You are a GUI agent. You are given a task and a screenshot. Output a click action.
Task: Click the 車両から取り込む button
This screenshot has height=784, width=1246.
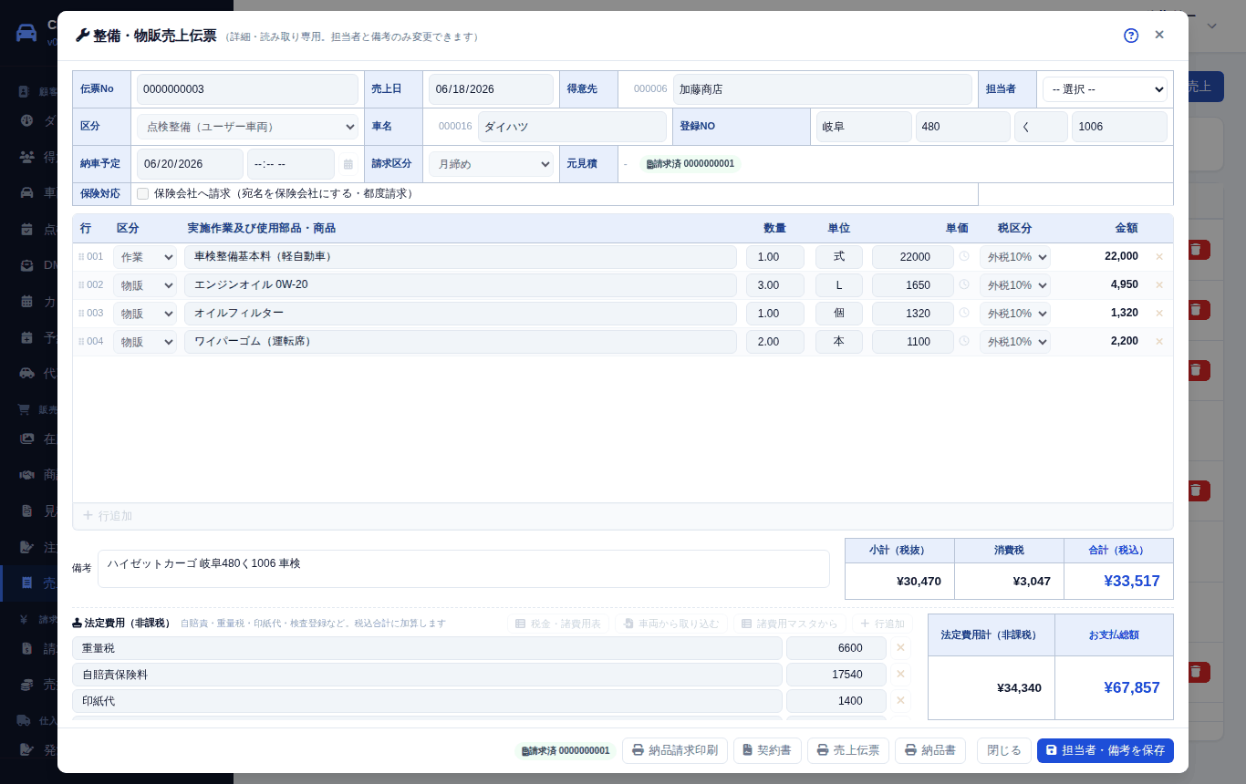tap(671, 624)
